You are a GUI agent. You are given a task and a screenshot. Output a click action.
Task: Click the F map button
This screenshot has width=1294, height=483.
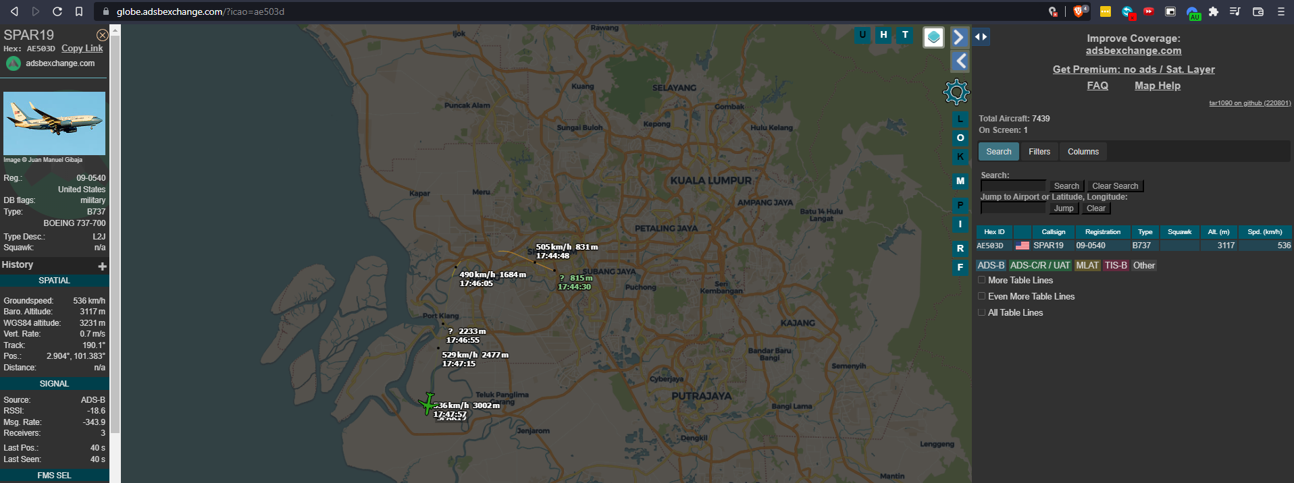tap(960, 267)
